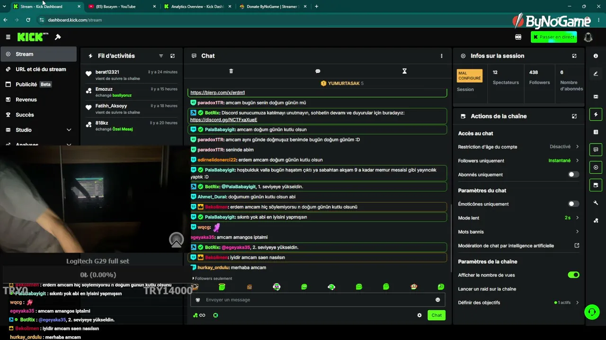
Task: Toggle the lightning activity feed sidebar icon
Action: (x=596, y=114)
